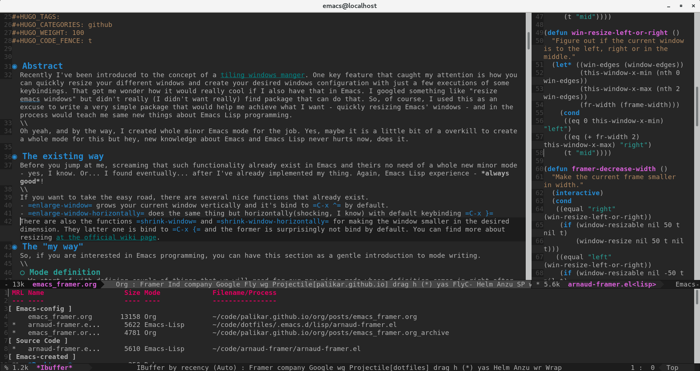Select emacs_framer.or... archive buffer row
Viewport: 700px width, 371px height.
64,333
